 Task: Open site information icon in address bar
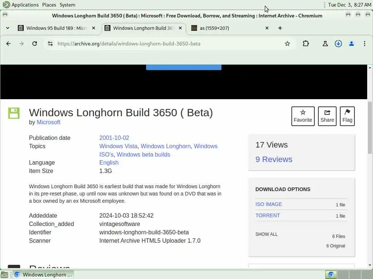50,44
